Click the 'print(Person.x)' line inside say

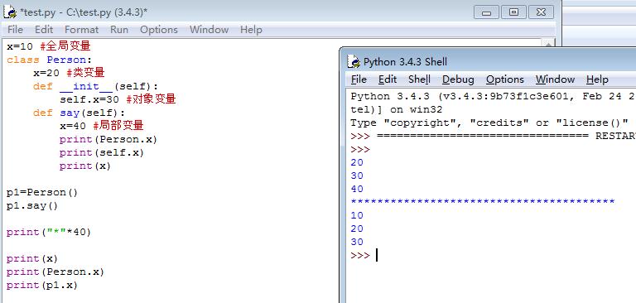tap(108, 140)
